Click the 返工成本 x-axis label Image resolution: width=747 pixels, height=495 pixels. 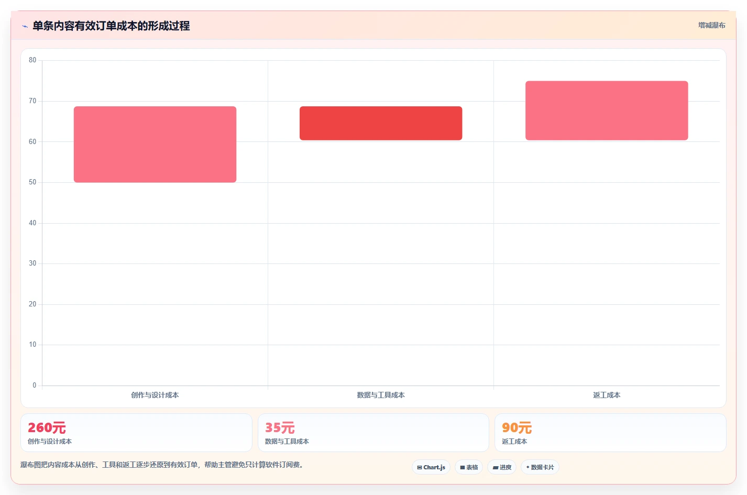(x=607, y=395)
